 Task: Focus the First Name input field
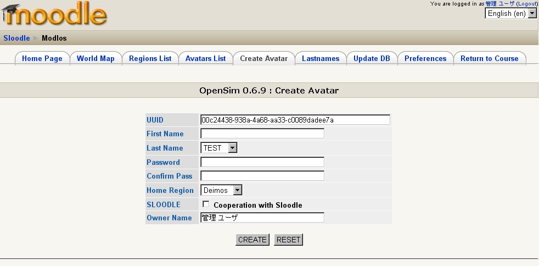tap(262, 134)
